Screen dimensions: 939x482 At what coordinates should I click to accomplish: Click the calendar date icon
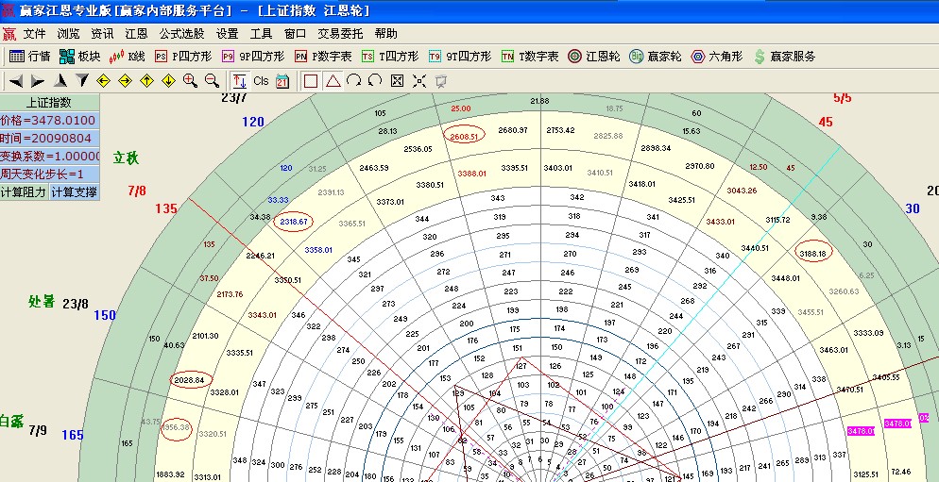[282, 81]
